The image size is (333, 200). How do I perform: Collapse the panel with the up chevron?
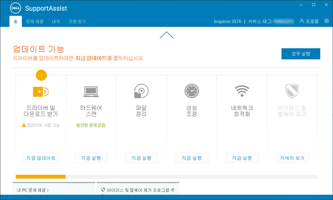point(166,35)
